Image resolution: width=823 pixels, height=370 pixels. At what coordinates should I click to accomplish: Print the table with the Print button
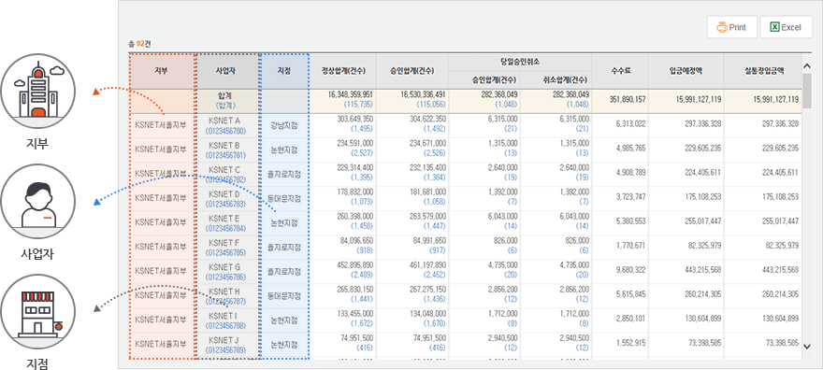732,27
